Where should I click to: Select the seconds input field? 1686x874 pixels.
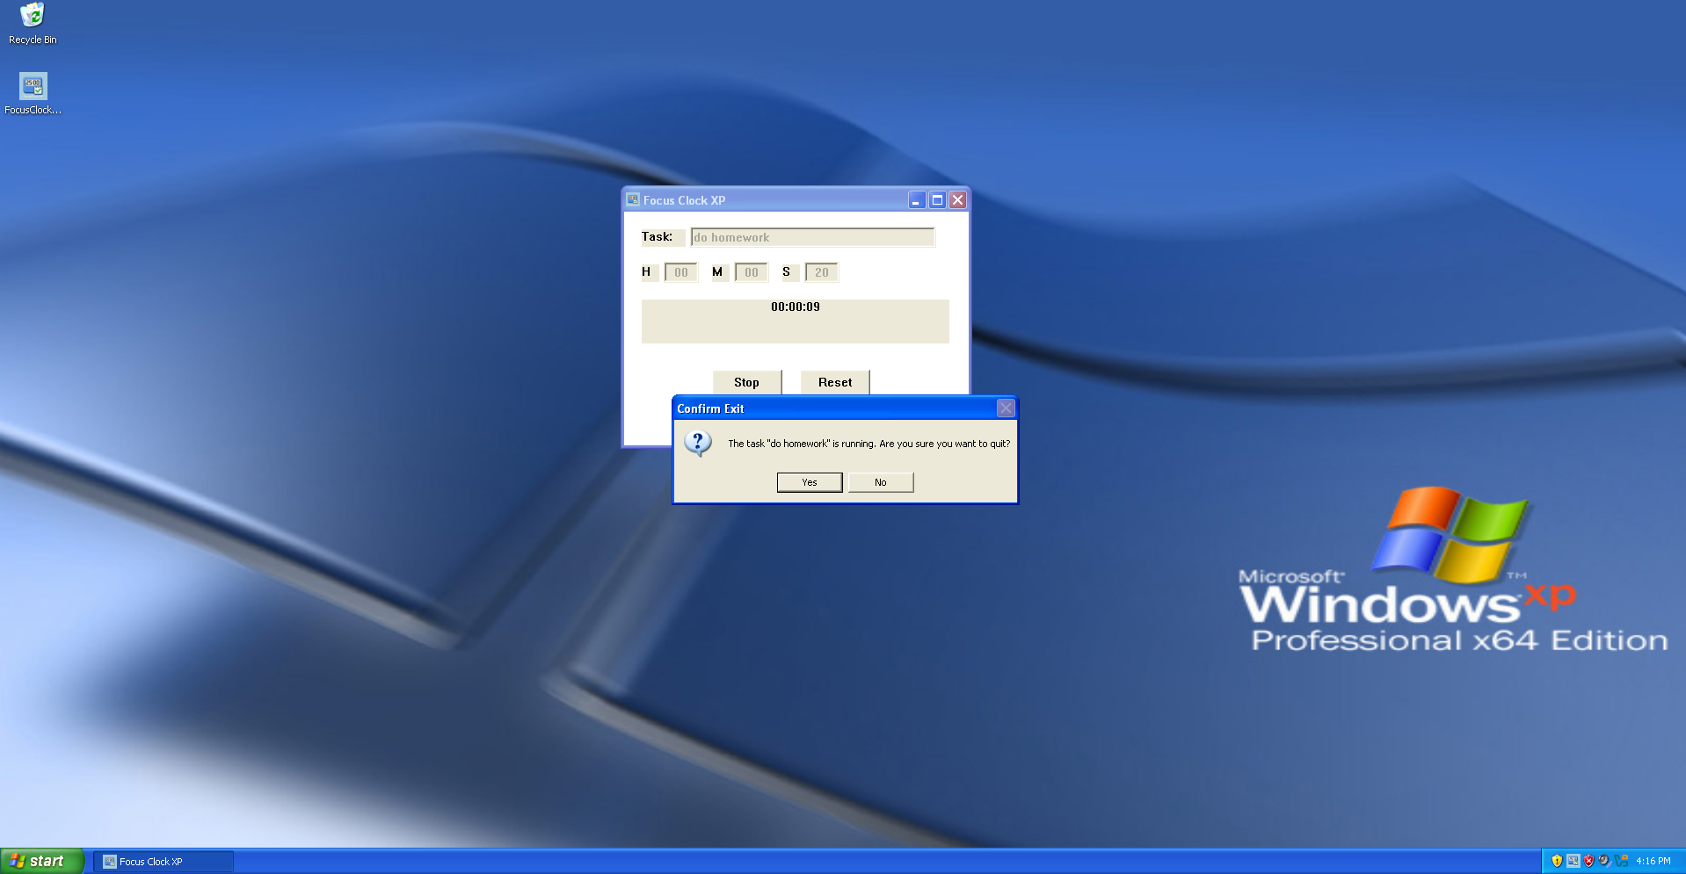click(x=822, y=272)
